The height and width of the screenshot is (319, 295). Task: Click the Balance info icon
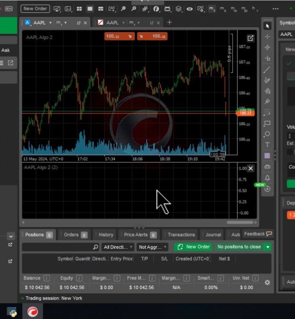pos(46,278)
